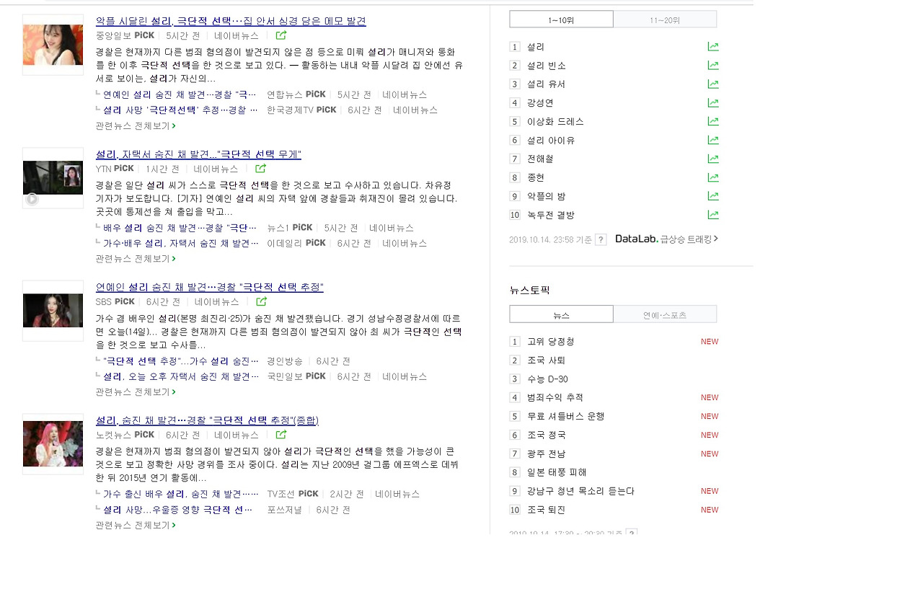Open the TV조선 related article link
The height and width of the screenshot is (615, 923).
click(181, 494)
